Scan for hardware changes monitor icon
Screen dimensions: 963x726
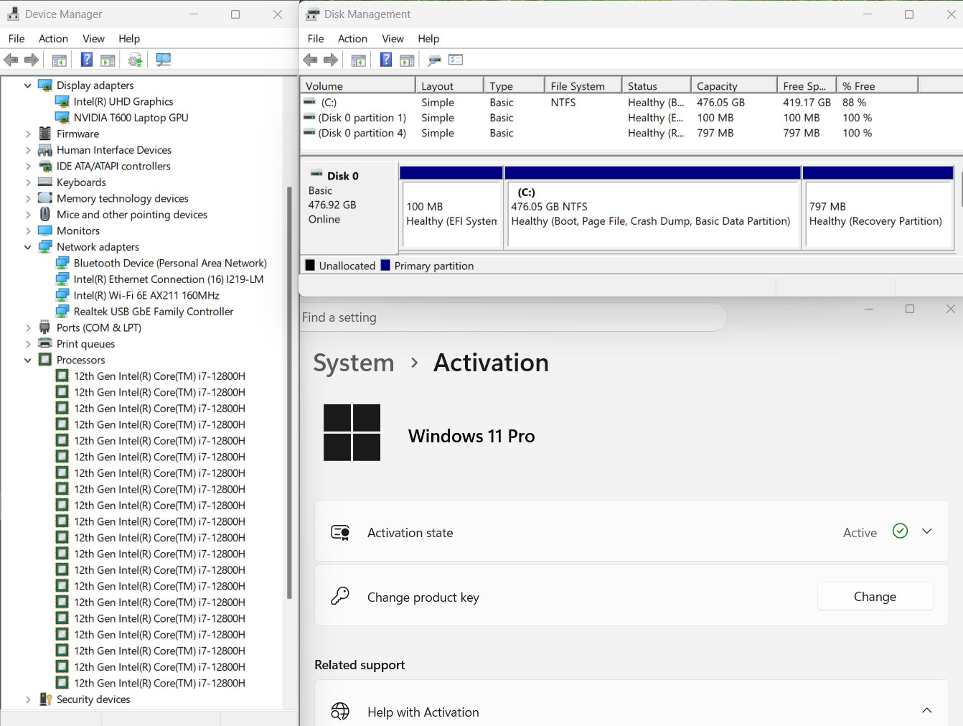pos(164,60)
